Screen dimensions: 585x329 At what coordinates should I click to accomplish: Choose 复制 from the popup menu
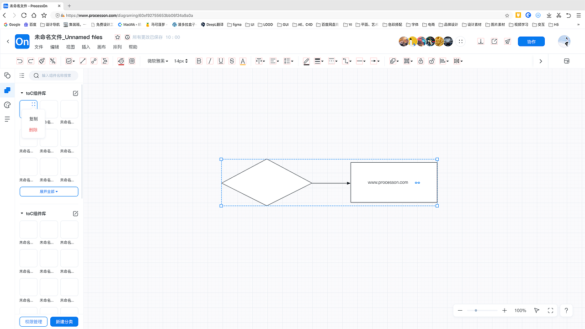[33, 119]
